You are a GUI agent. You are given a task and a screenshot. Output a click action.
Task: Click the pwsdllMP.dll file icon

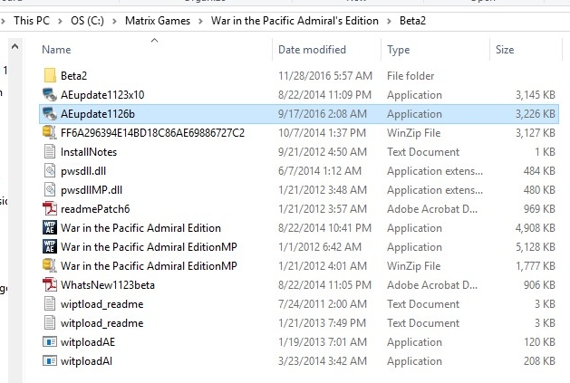tap(50, 189)
